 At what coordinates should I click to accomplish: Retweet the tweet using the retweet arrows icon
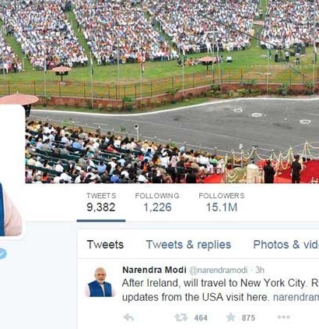[x=181, y=317]
